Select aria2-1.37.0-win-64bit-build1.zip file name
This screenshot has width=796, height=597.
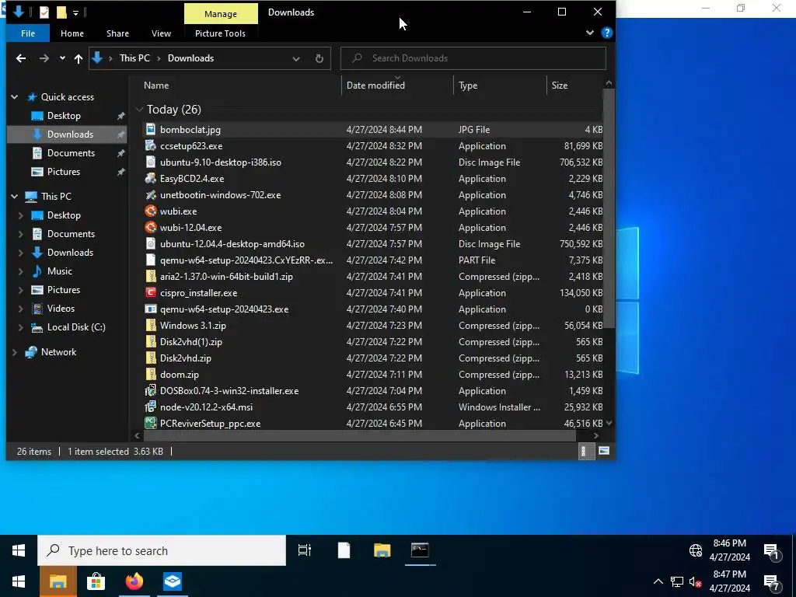click(x=226, y=277)
